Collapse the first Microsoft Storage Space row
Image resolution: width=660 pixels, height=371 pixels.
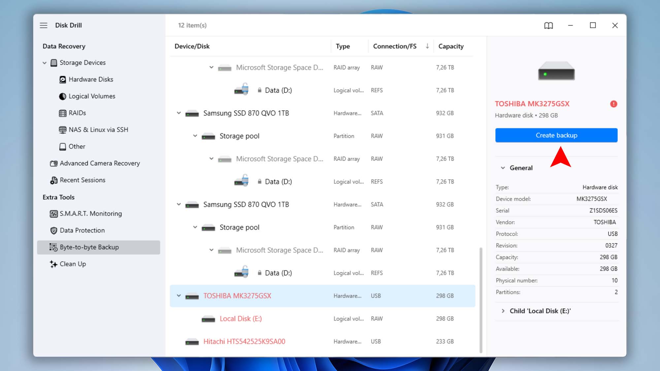point(212,67)
